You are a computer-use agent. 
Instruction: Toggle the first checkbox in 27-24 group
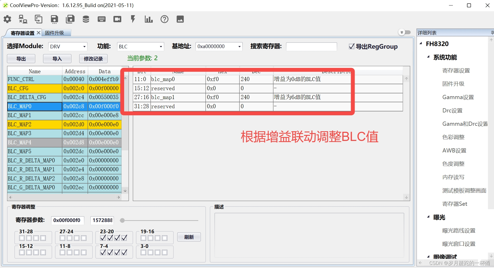pos(63,238)
